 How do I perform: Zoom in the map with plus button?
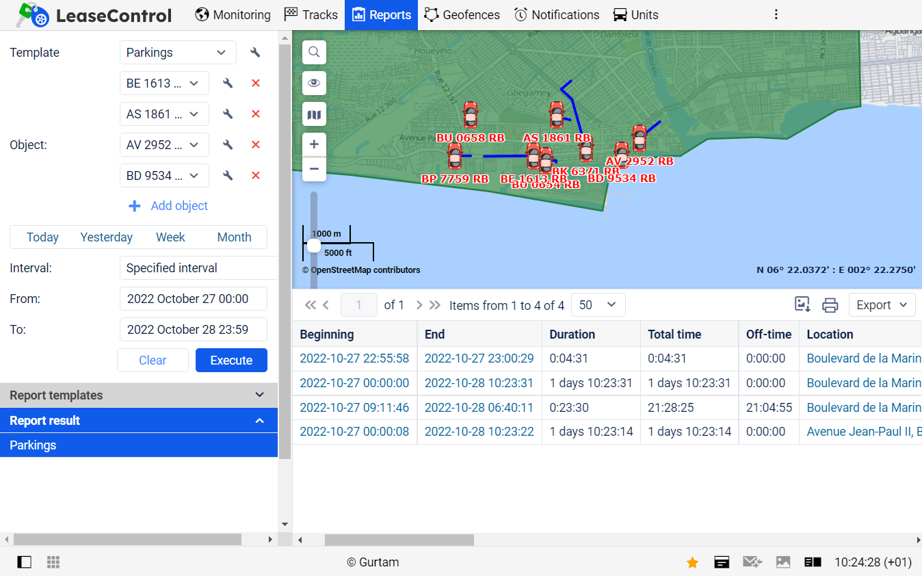pyautogui.click(x=314, y=144)
